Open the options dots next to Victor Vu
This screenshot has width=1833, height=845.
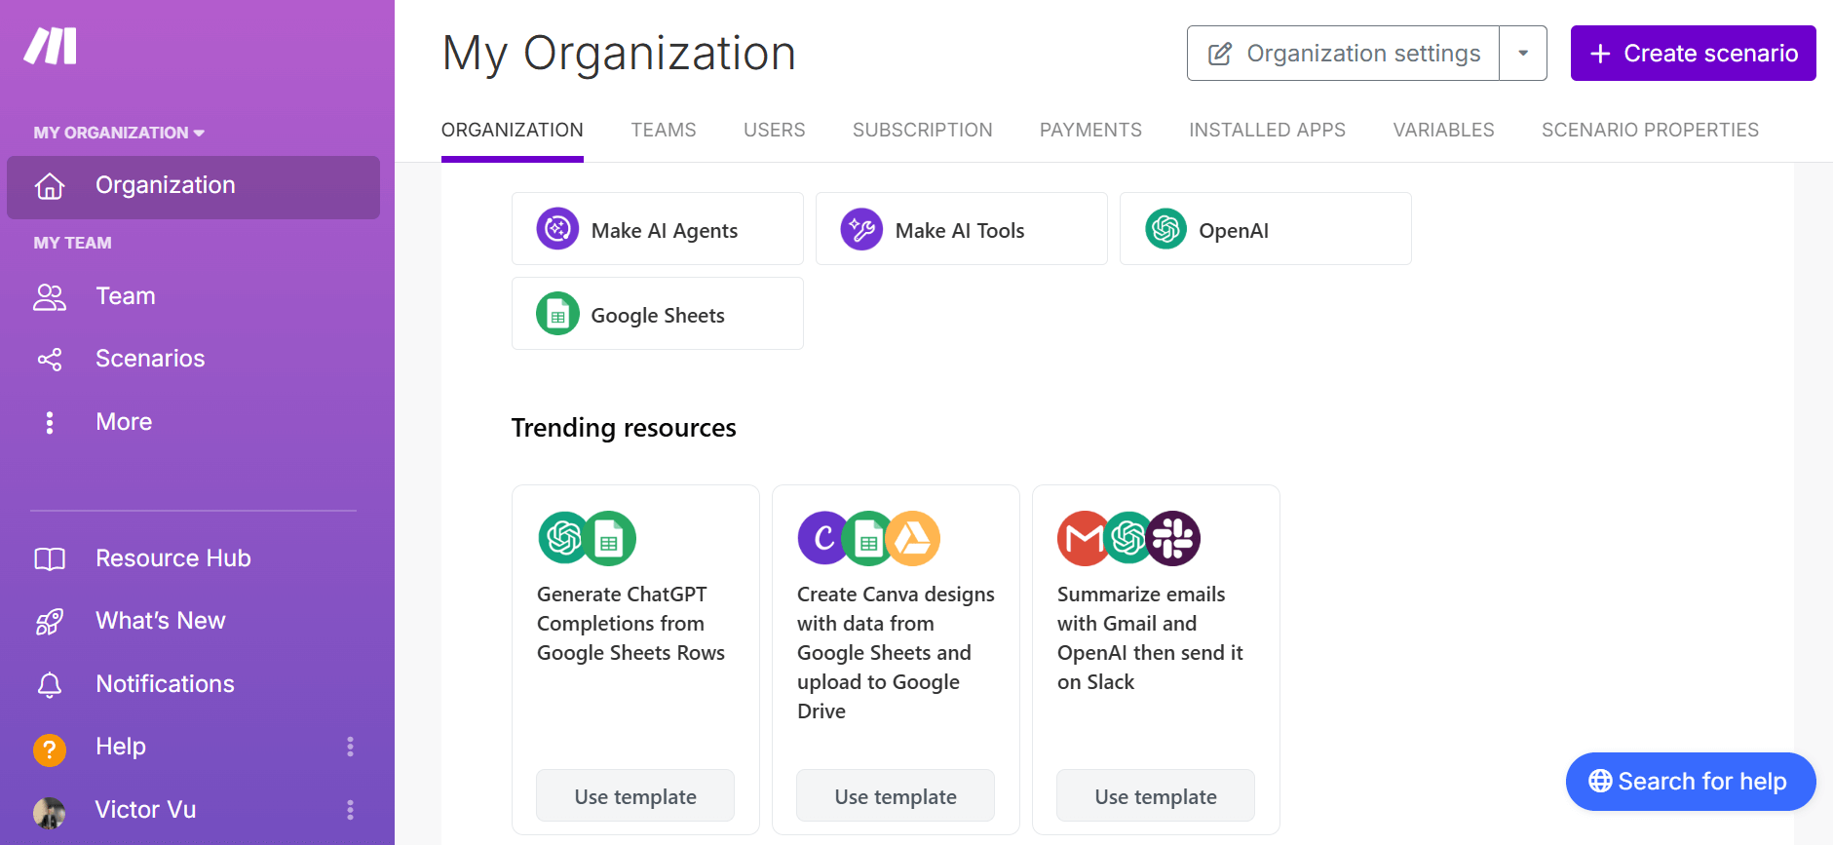point(351,810)
